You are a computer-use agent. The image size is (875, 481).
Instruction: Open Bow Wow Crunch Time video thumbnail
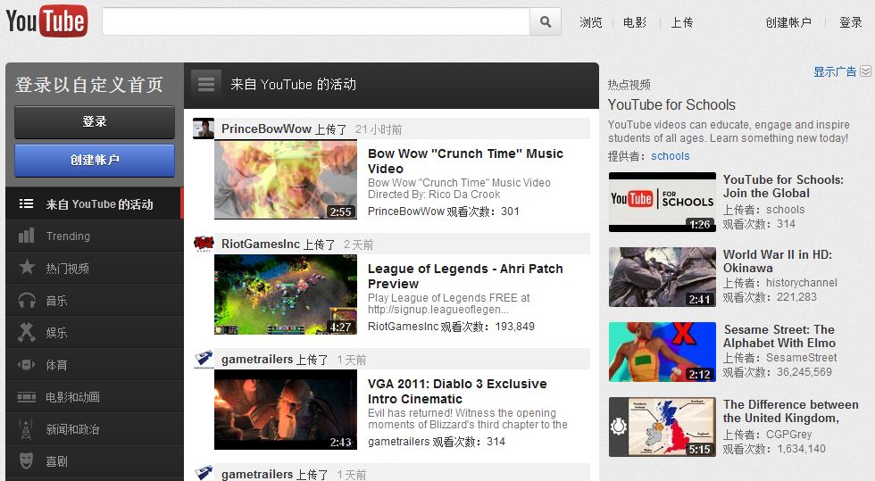(x=285, y=179)
